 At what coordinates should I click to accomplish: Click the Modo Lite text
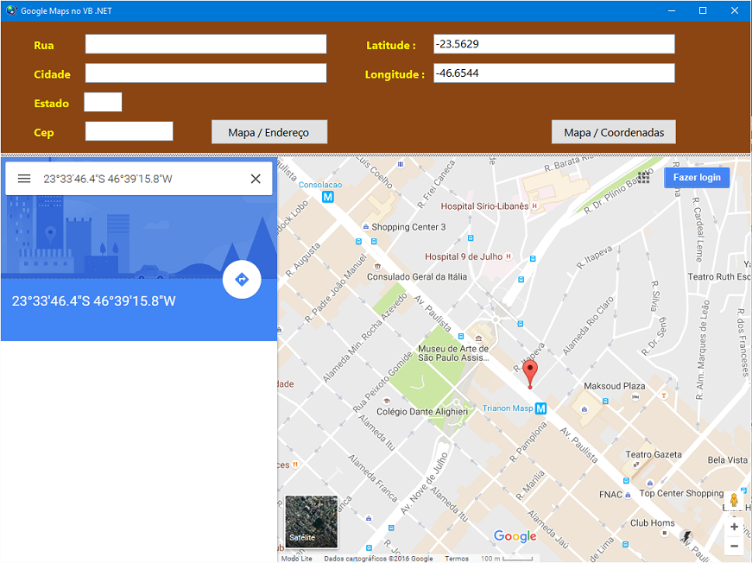(x=296, y=559)
